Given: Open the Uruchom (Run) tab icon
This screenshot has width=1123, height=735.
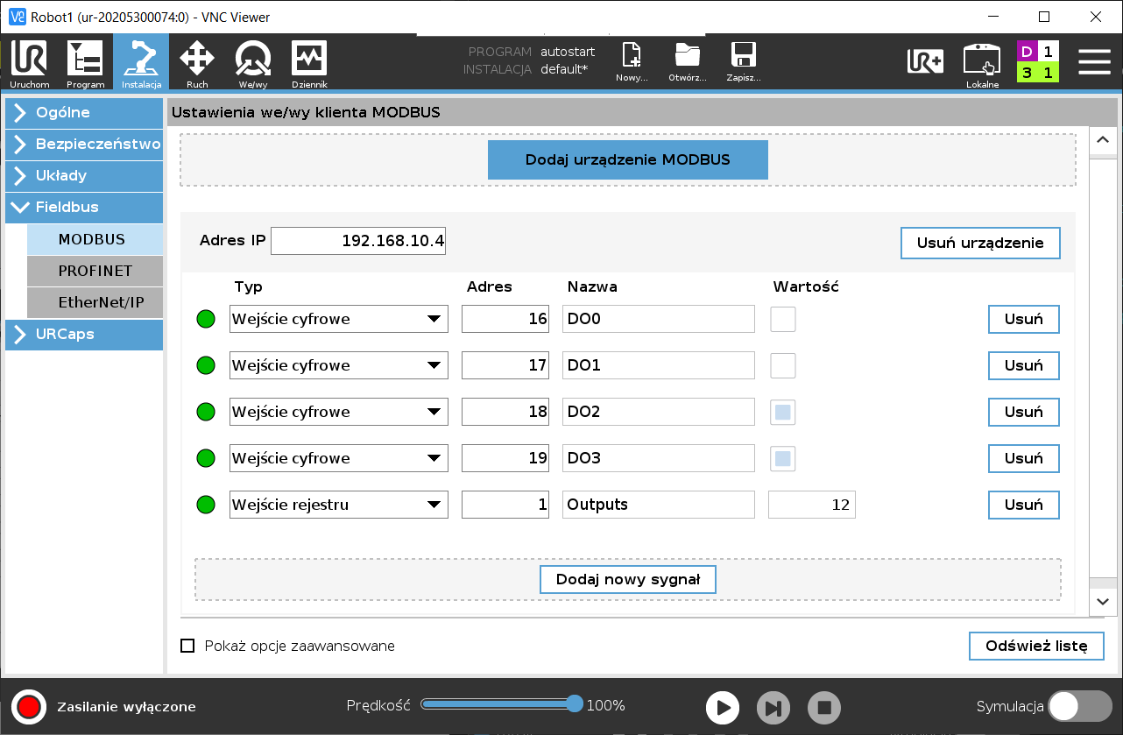Looking at the screenshot, I should (30, 63).
